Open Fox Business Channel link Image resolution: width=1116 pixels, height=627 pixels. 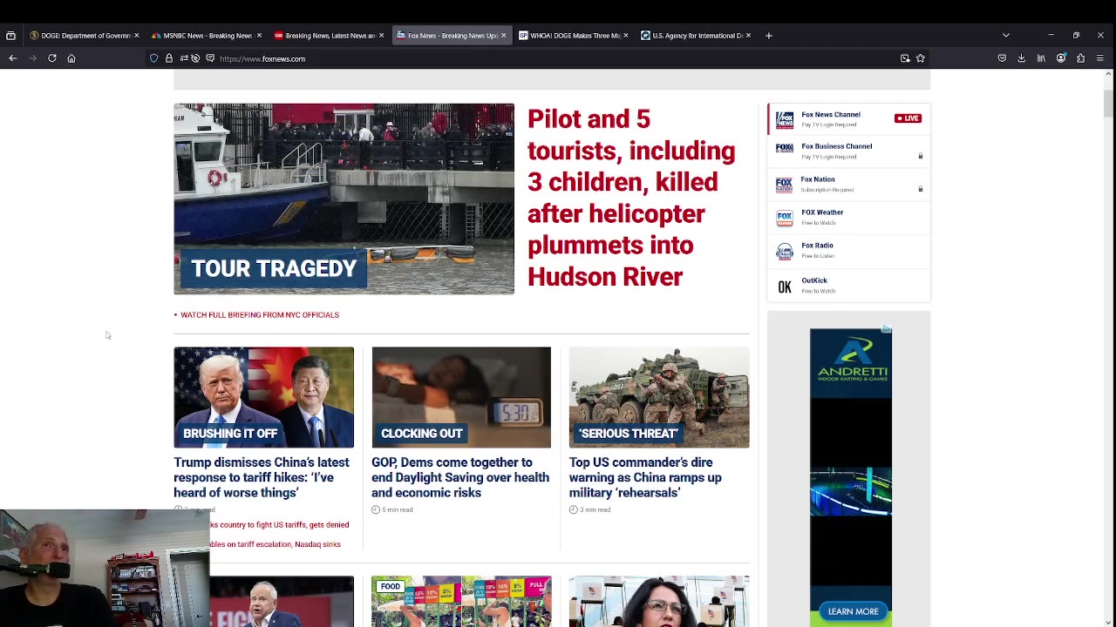pos(837,146)
